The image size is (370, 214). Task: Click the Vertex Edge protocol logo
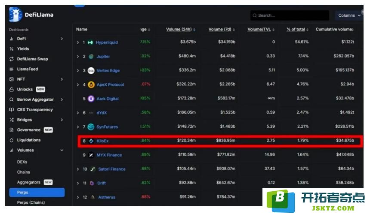(91, 71)
